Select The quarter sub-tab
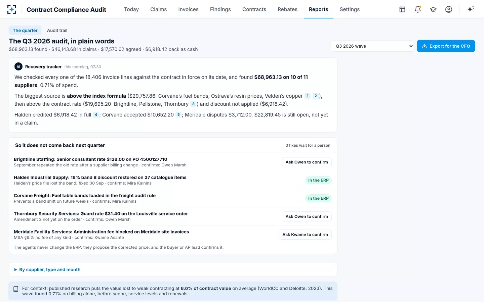The image size is (484, 302). pos(25,30)
